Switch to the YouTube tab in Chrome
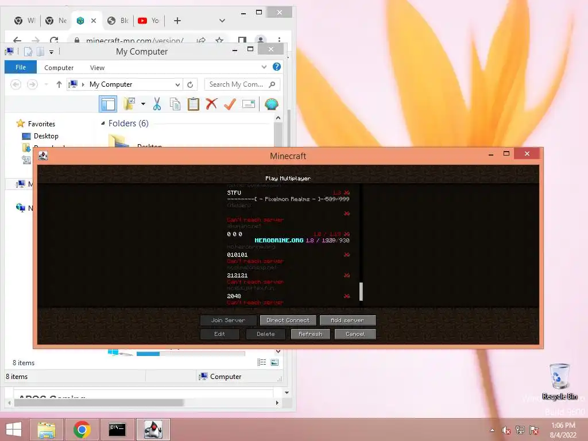588x441 pixels. (x=149, y=21)
